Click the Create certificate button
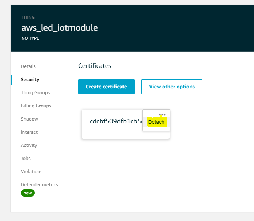Screen dimensions: 254x221 coord(106,87)
